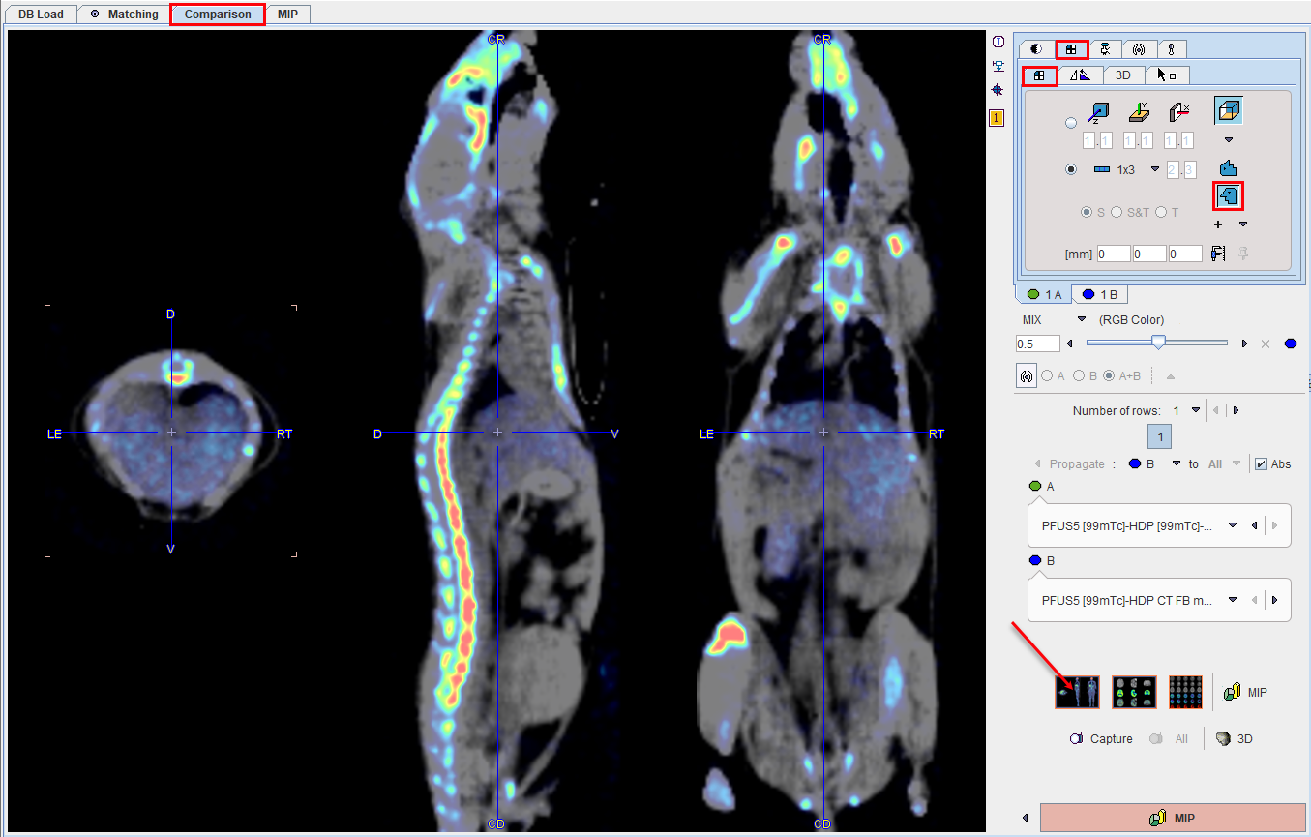
Task: Open the series A PFUS5 selection dropdown
Action: 1233,525
